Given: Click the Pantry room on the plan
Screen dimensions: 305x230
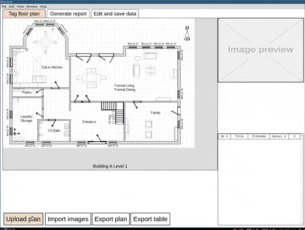Looking at the screenshot, I should (27, 92).
